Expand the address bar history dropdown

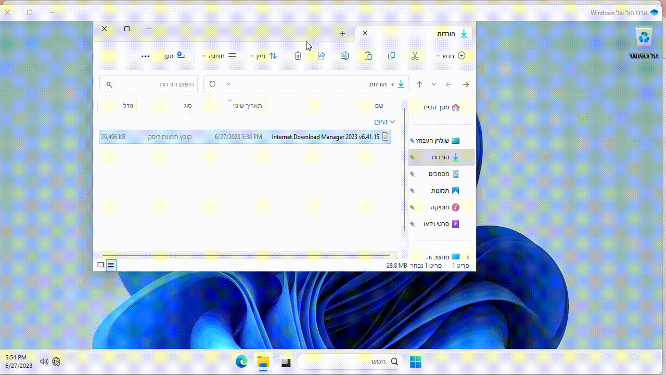tap(228, 84)
